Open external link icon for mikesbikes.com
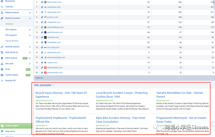Viewport: 215px width, 137px height. (x=42, y=42)
